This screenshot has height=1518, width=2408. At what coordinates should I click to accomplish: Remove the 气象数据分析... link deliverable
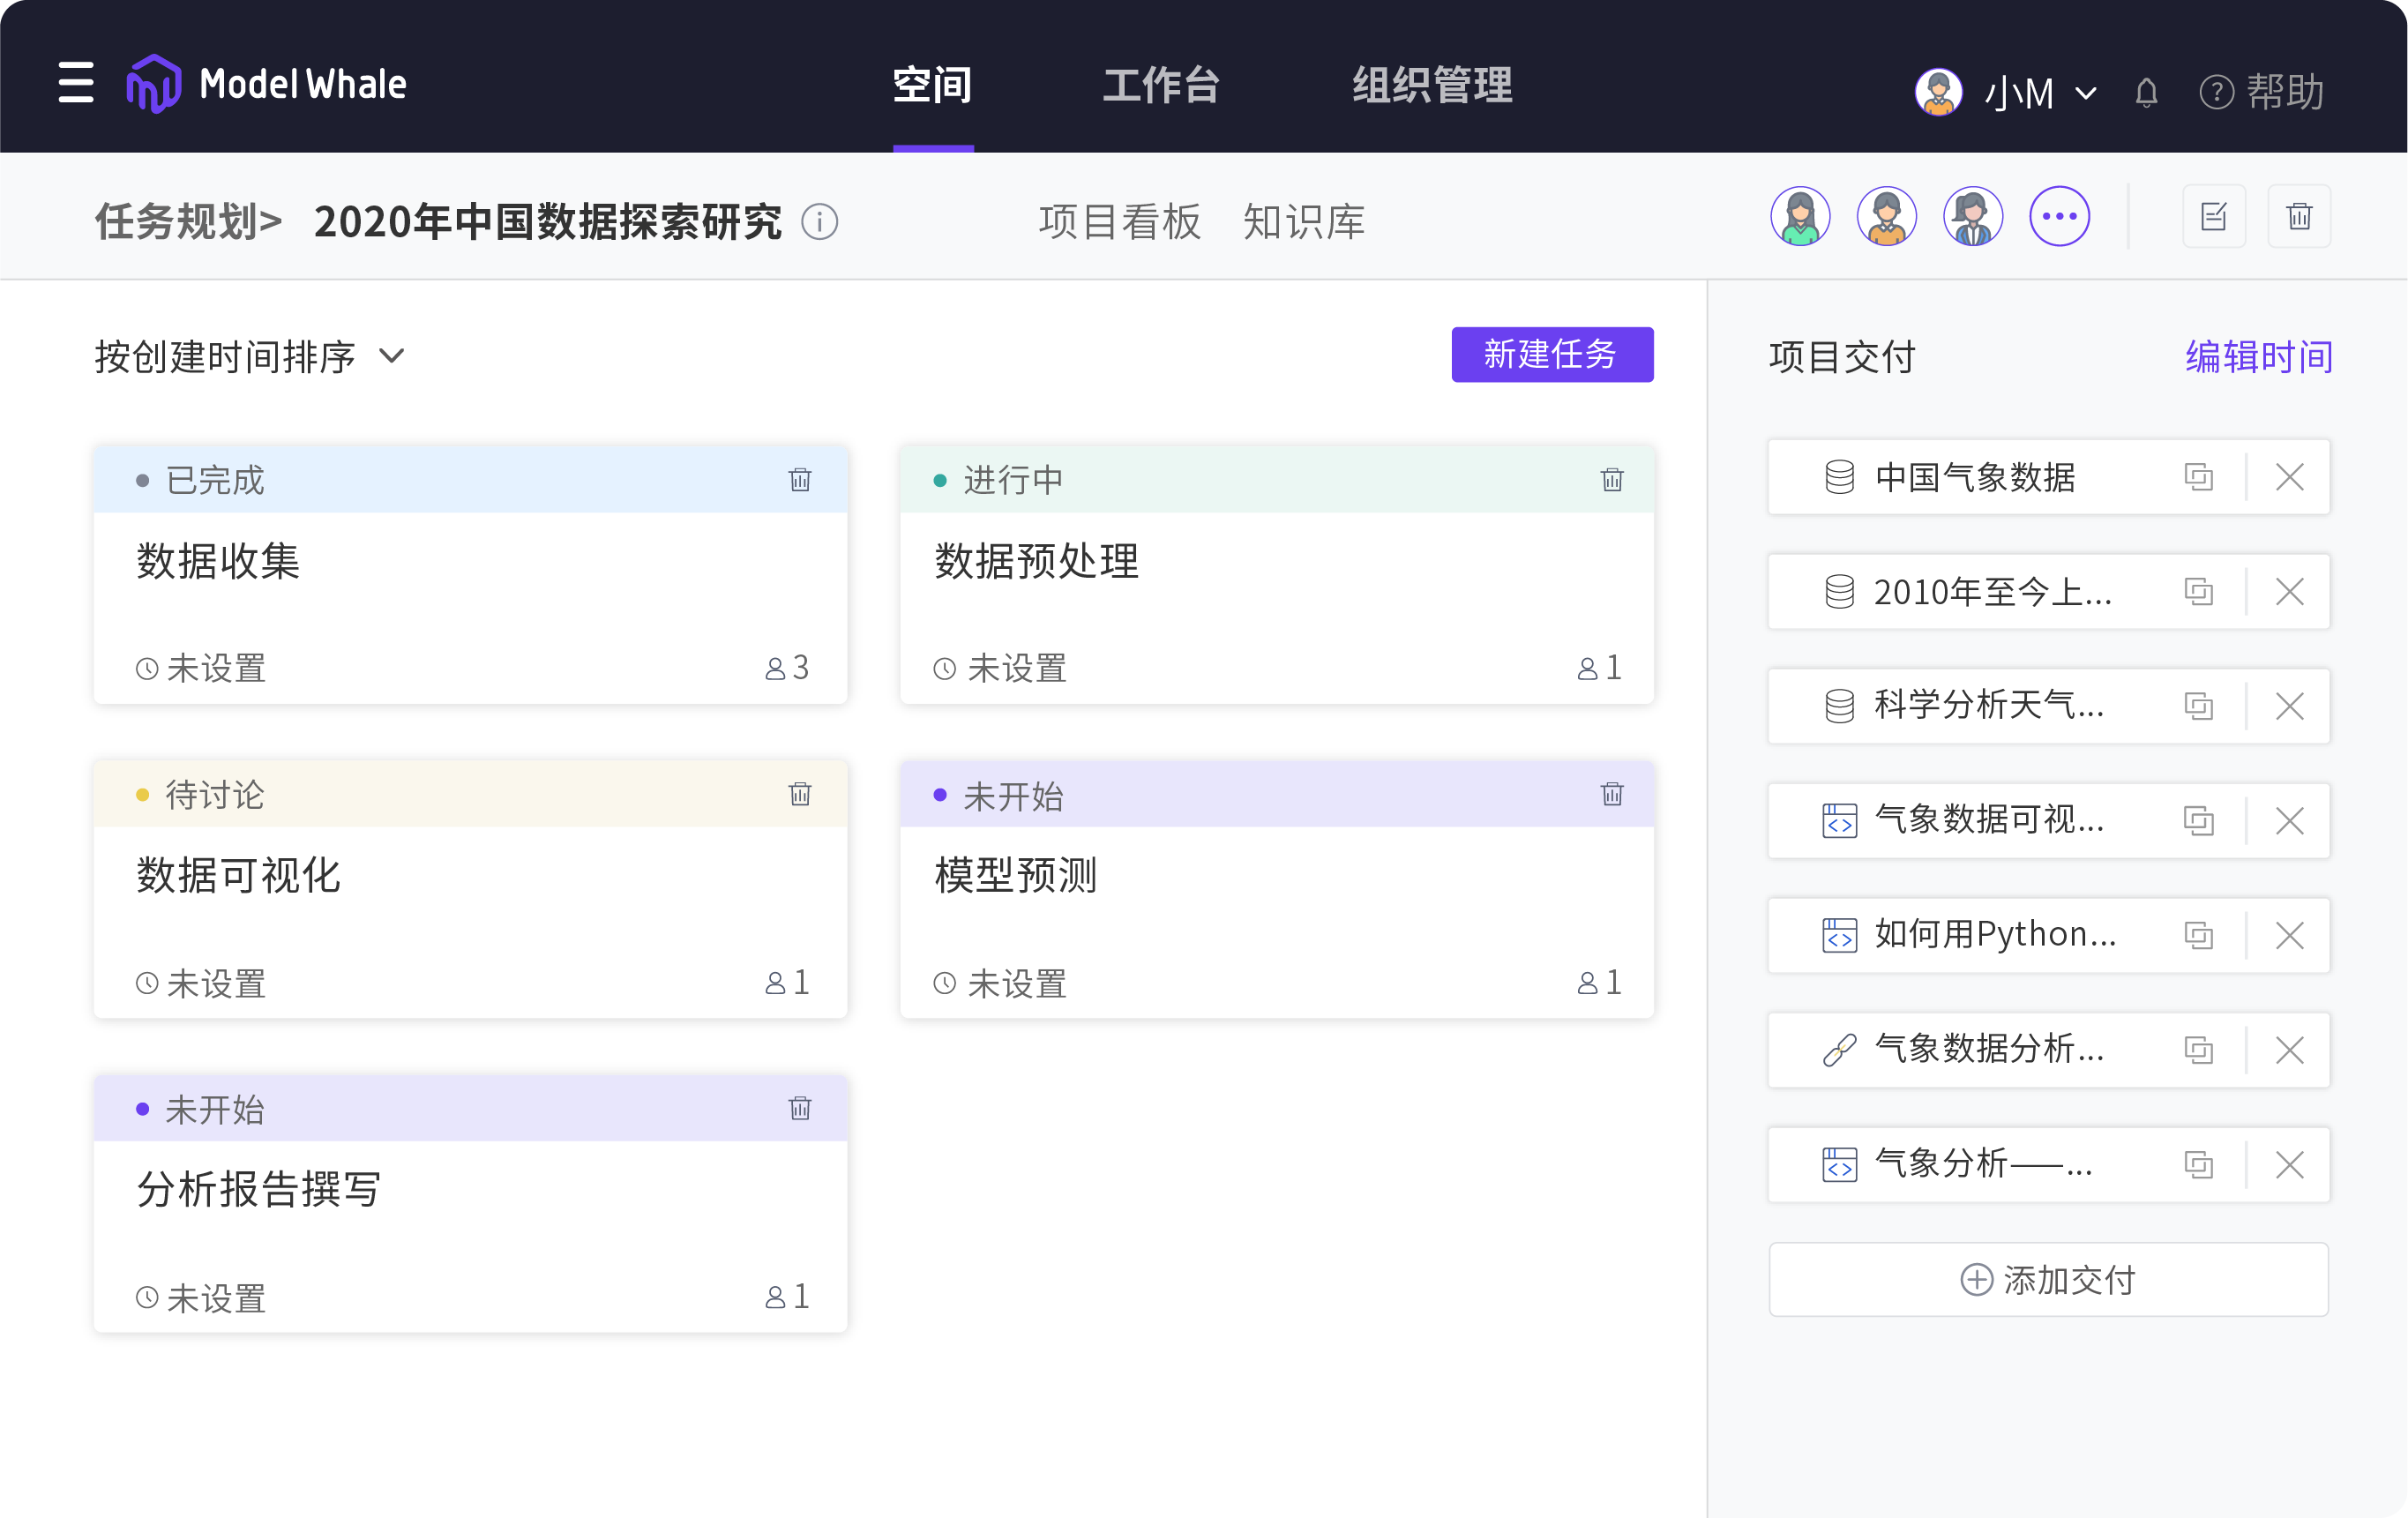tap(2289, 1050)
